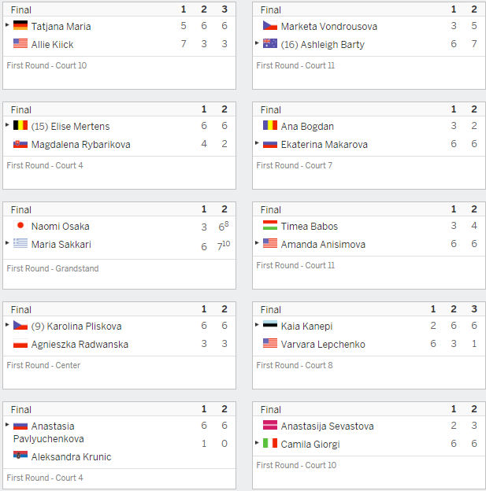Click winner arrow next to Karolina Pliskova

tap(7, 325)
